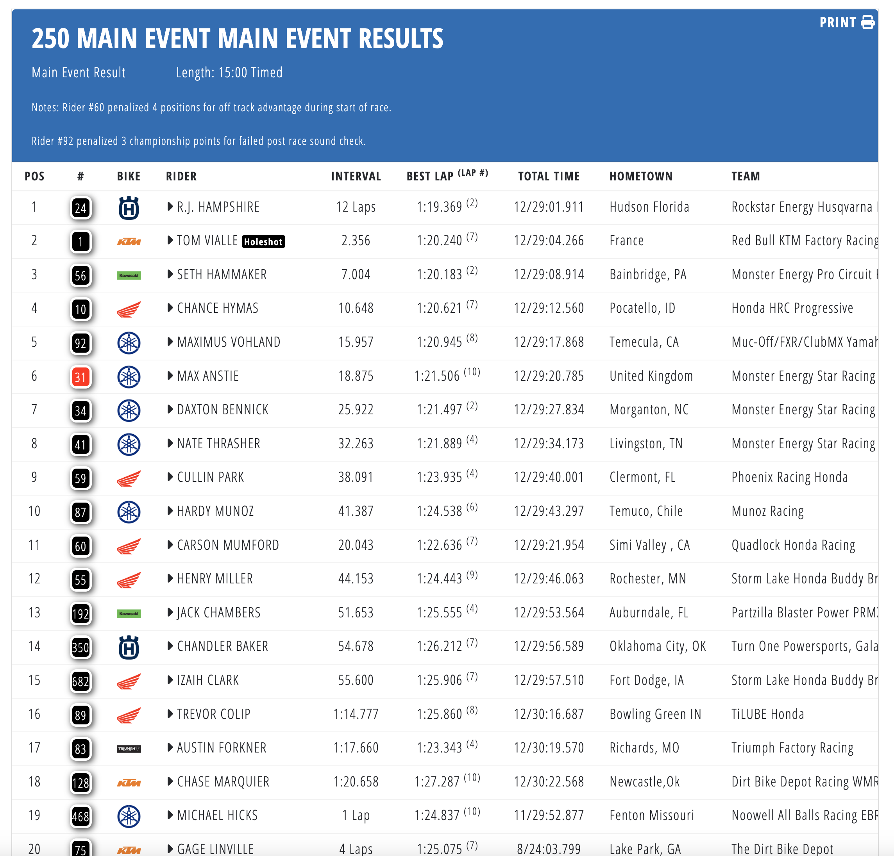Screen dimensions: 894x856
Task: Click number 24 plate badge
Action: click(80, 208)
